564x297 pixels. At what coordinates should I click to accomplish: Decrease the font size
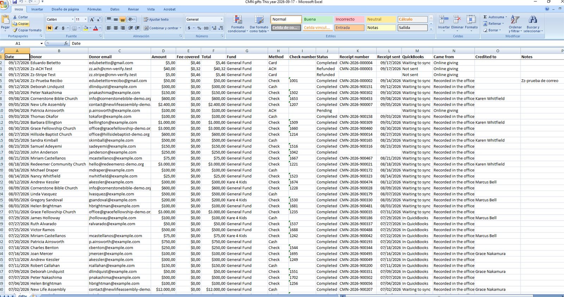98,19
